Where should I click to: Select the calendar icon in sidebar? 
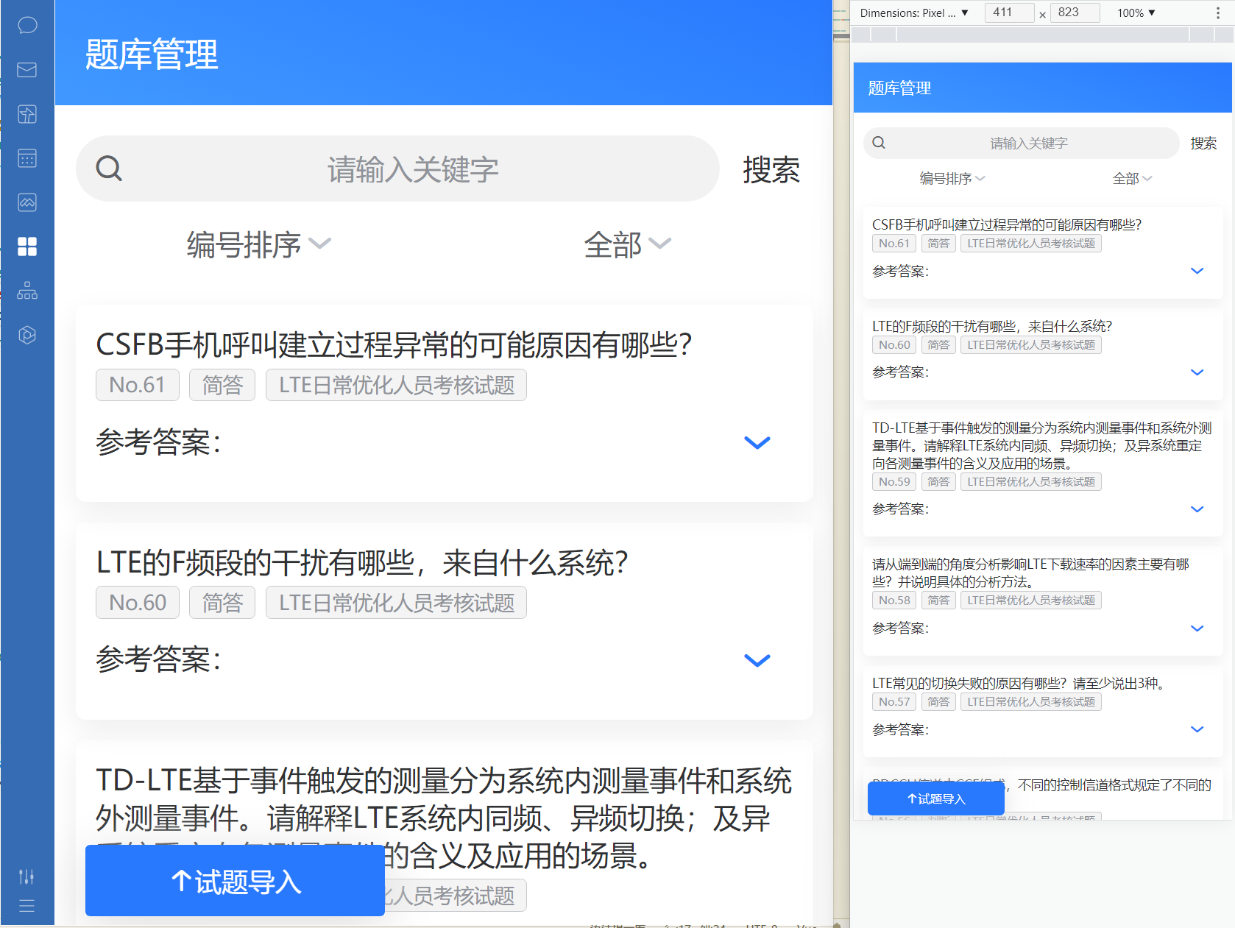coord(27,158)
